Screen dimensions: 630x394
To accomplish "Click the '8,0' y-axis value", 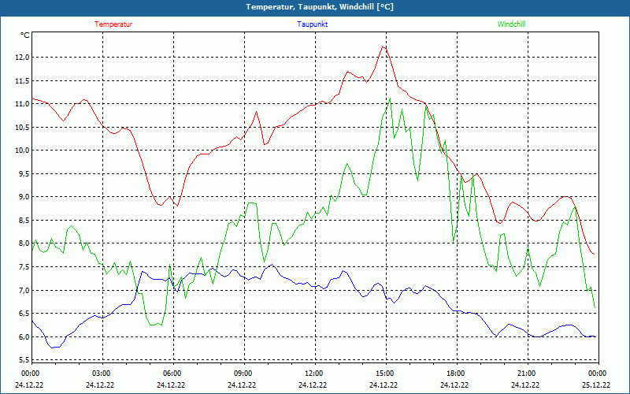I will click(x=24, y=243).
